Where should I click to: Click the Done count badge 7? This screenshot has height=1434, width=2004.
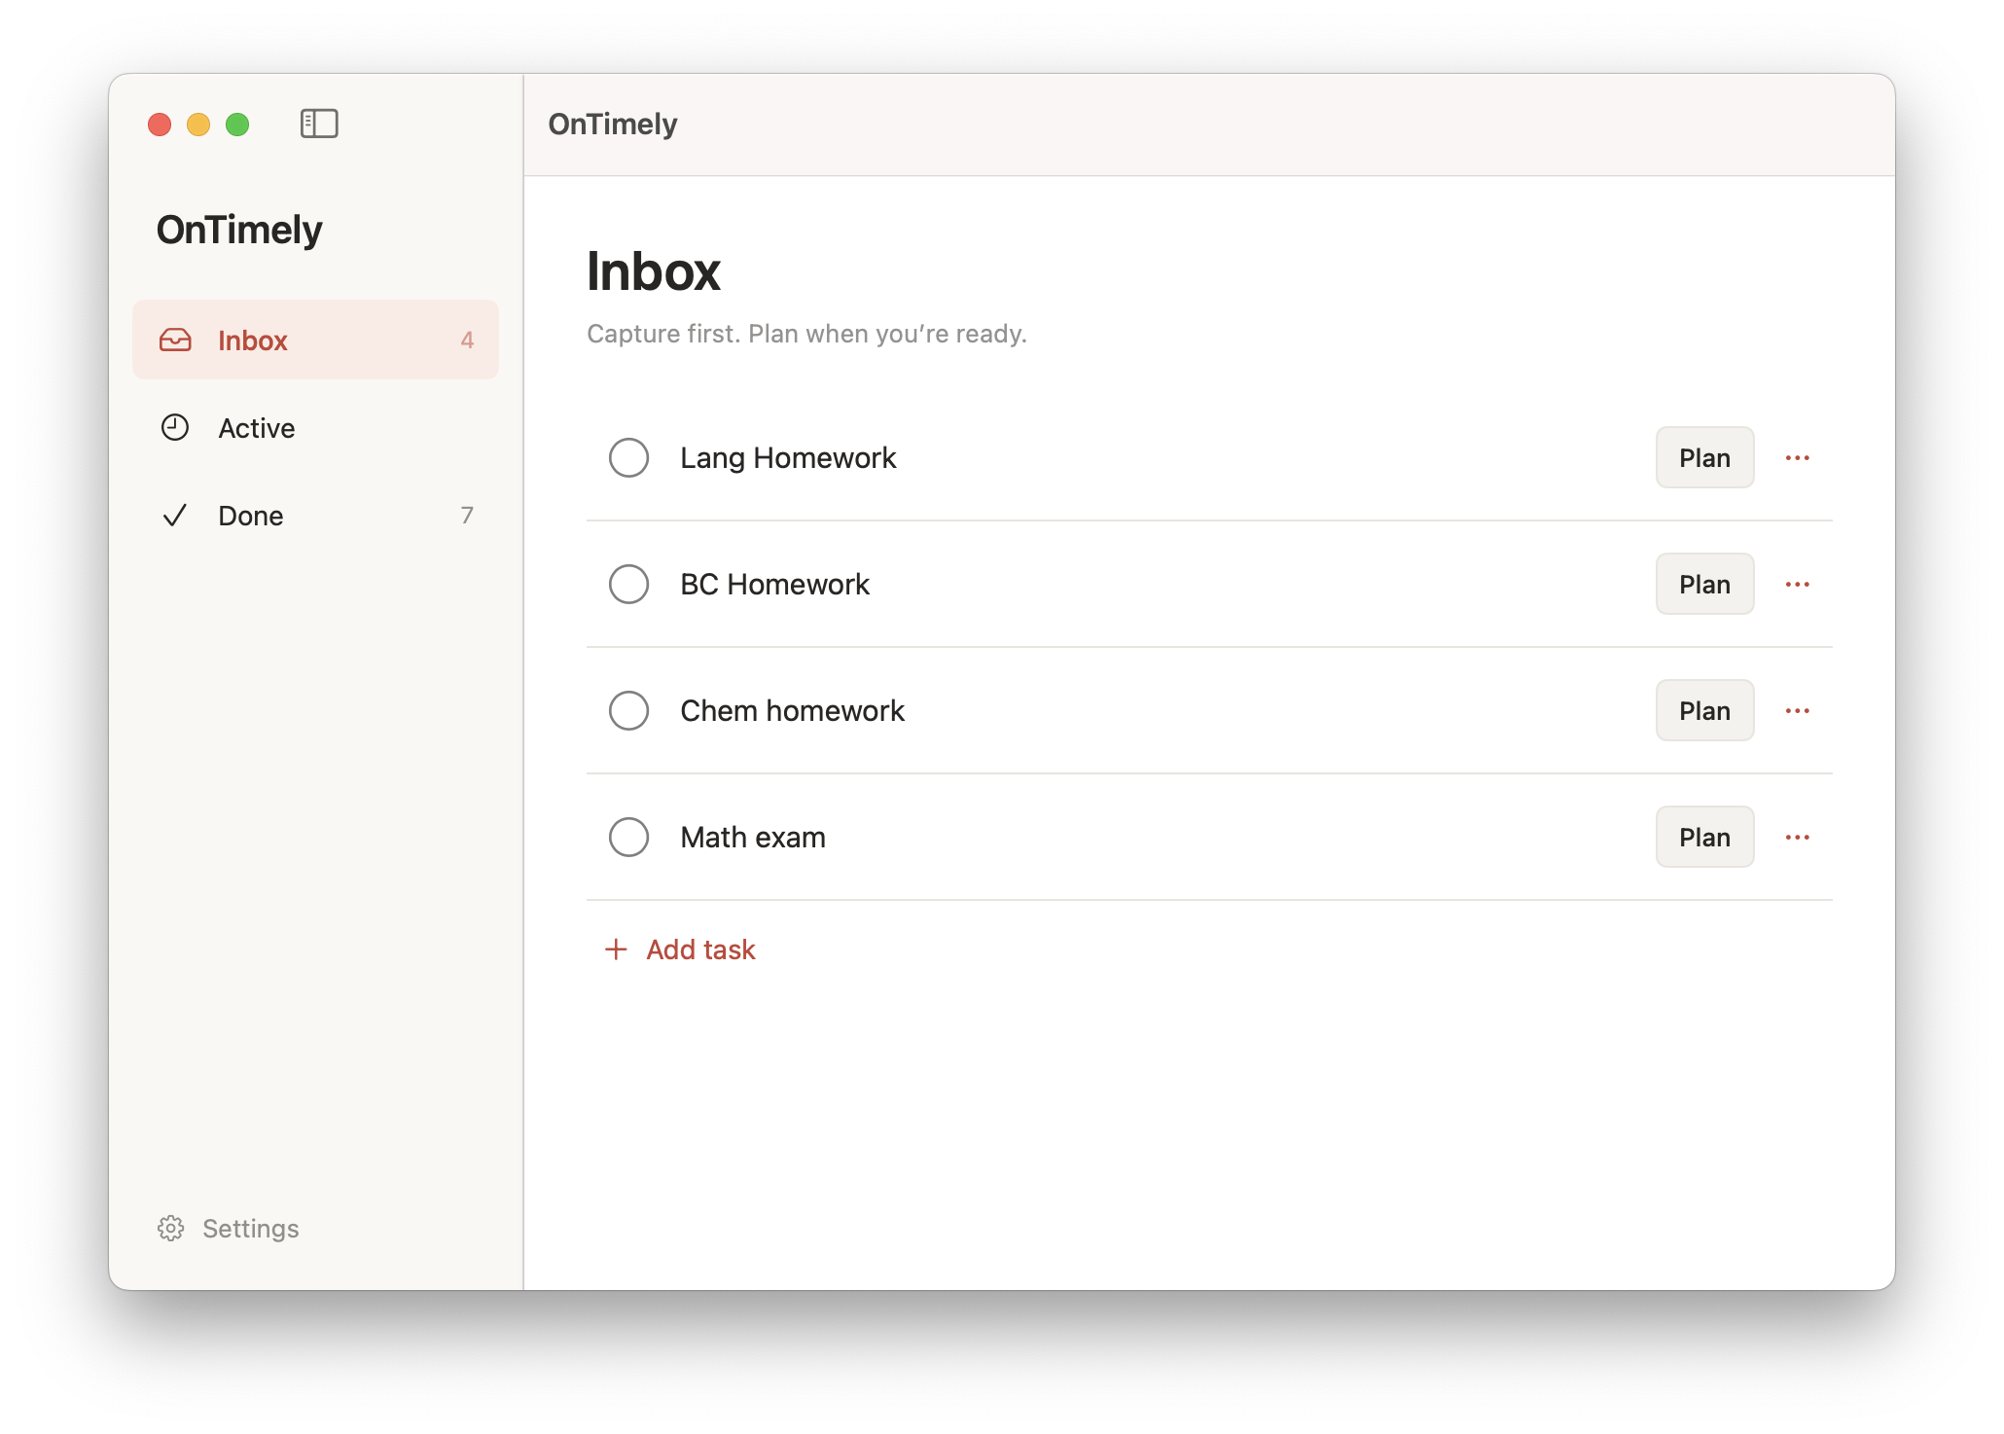point(467,516)
